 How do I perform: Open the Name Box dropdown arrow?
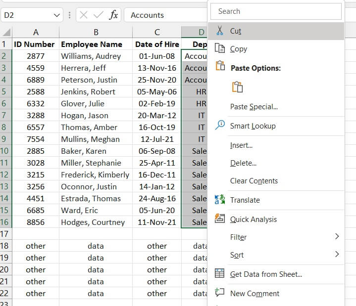click(57, 15)
